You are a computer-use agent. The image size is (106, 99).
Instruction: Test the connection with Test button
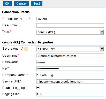pyautogui.click(x=37, y=4)
